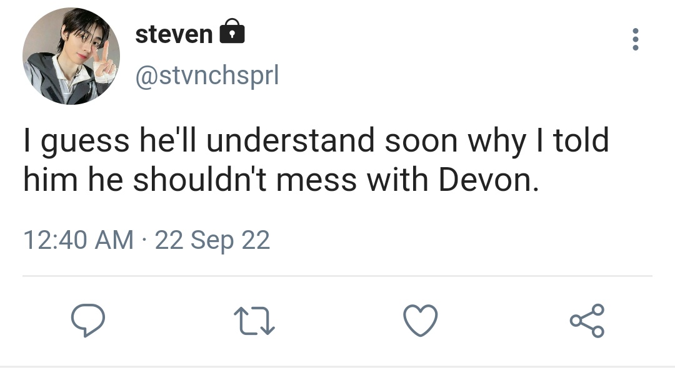The height and width of the screenshot is (368, 675).
Task: Click the word guess in the tweet
Action: (85, 143)
